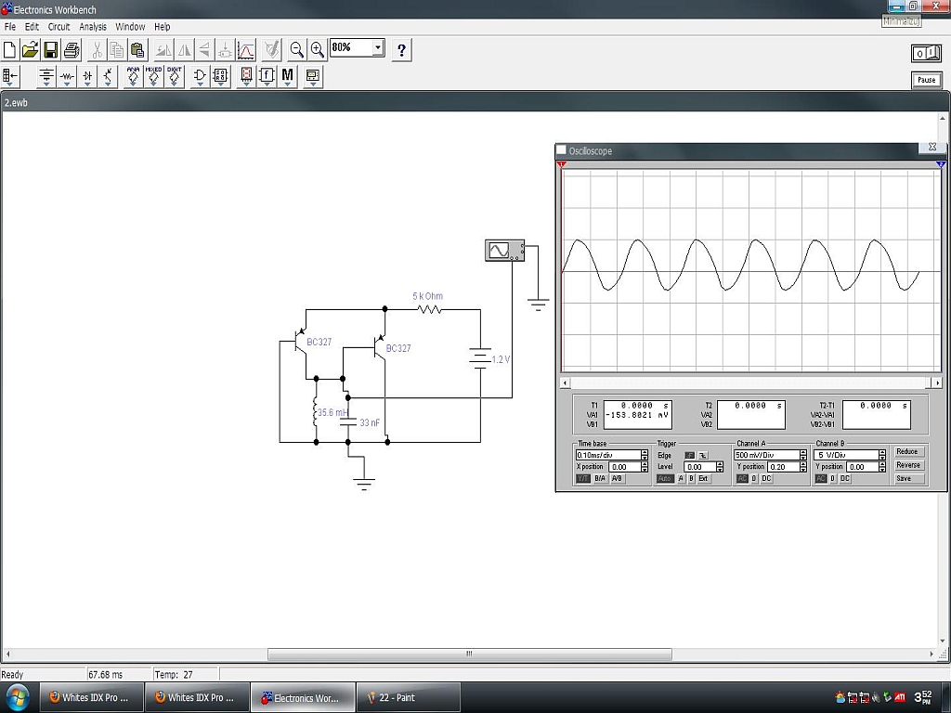951x713 pixels.
Task: Zoom in with magnifier plus icon
Action: pos(318,50)
